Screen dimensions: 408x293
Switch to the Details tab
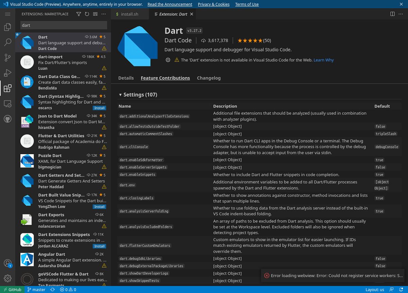pos(126,78)
